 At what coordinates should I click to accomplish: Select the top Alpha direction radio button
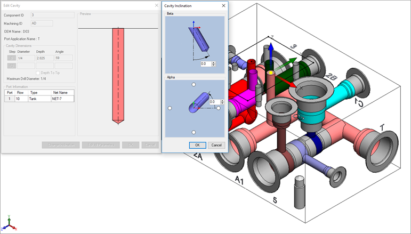point(194,84)
